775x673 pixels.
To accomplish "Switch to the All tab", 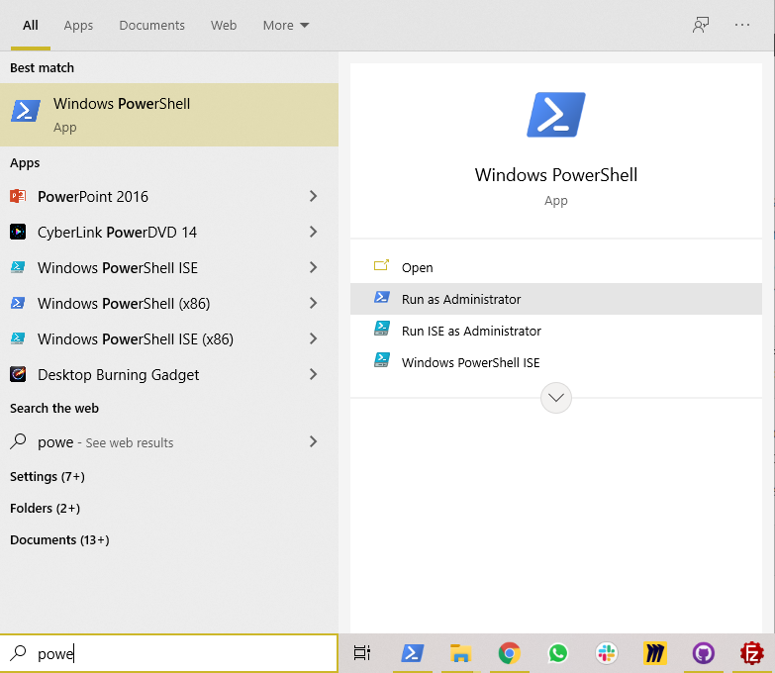I will tap(30, 25).
